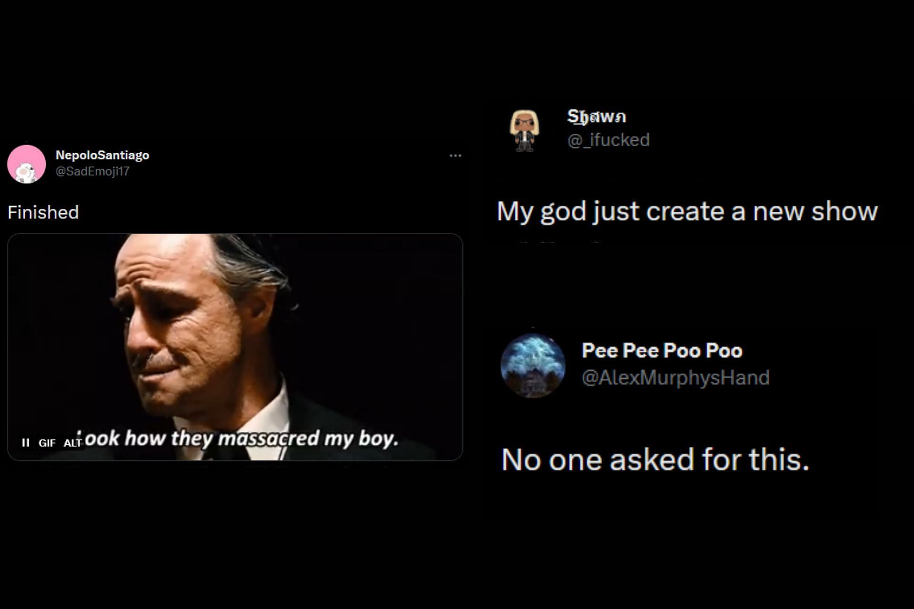Viewport: 914px width, 609px height.
Task: Open the Shawn display name
Action: 596,116
